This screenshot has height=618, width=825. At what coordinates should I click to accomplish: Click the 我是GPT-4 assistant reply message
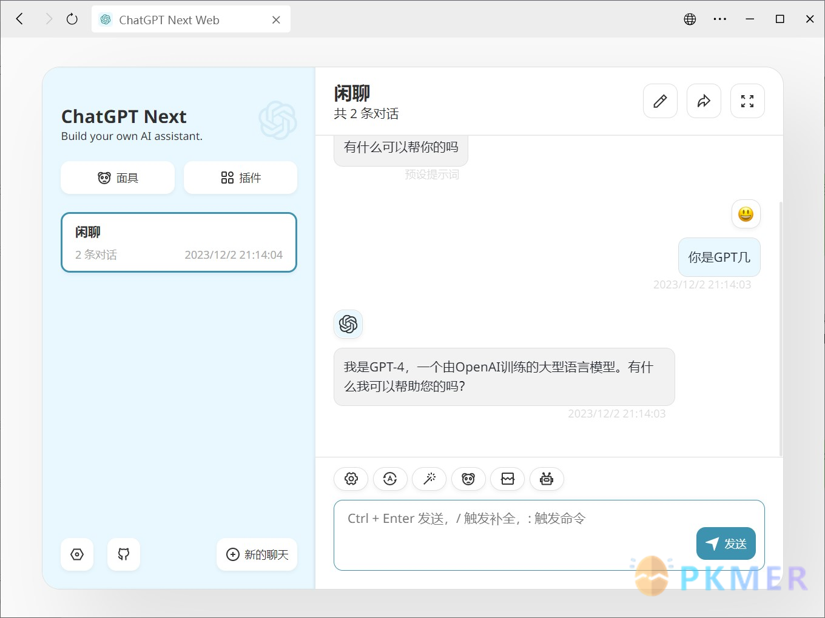(x=504, y=377)
